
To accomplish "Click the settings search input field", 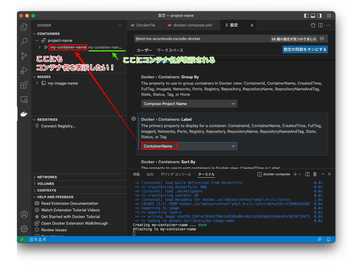I will click(x=202, y=39).
